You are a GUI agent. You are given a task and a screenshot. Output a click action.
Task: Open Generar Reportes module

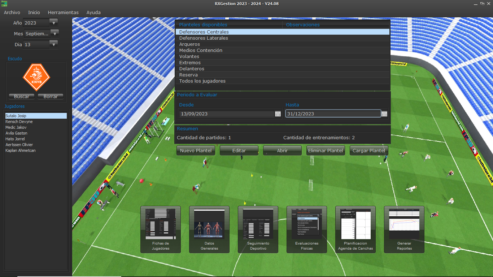coord(404,229)
